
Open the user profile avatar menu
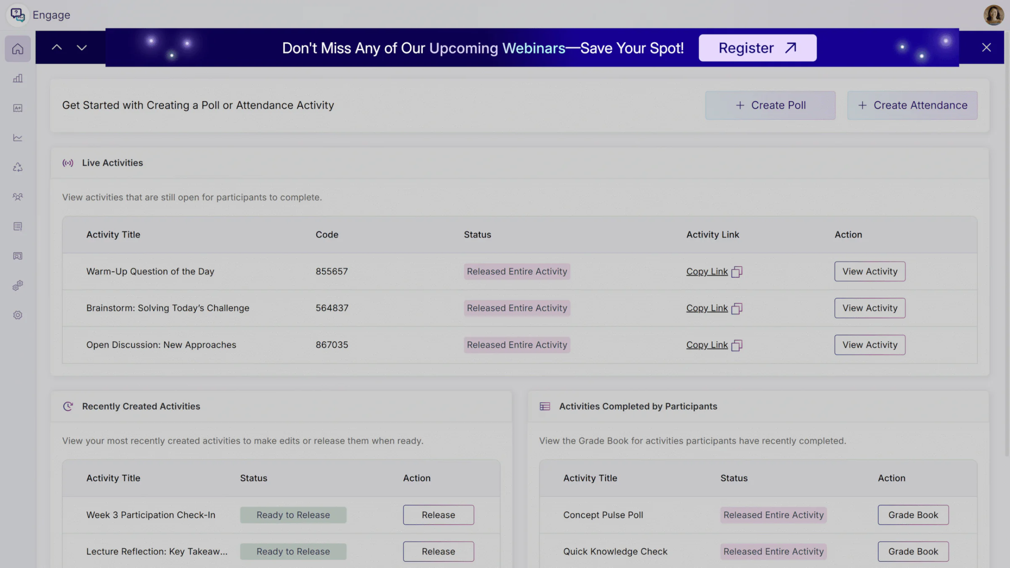coord(993,15)
